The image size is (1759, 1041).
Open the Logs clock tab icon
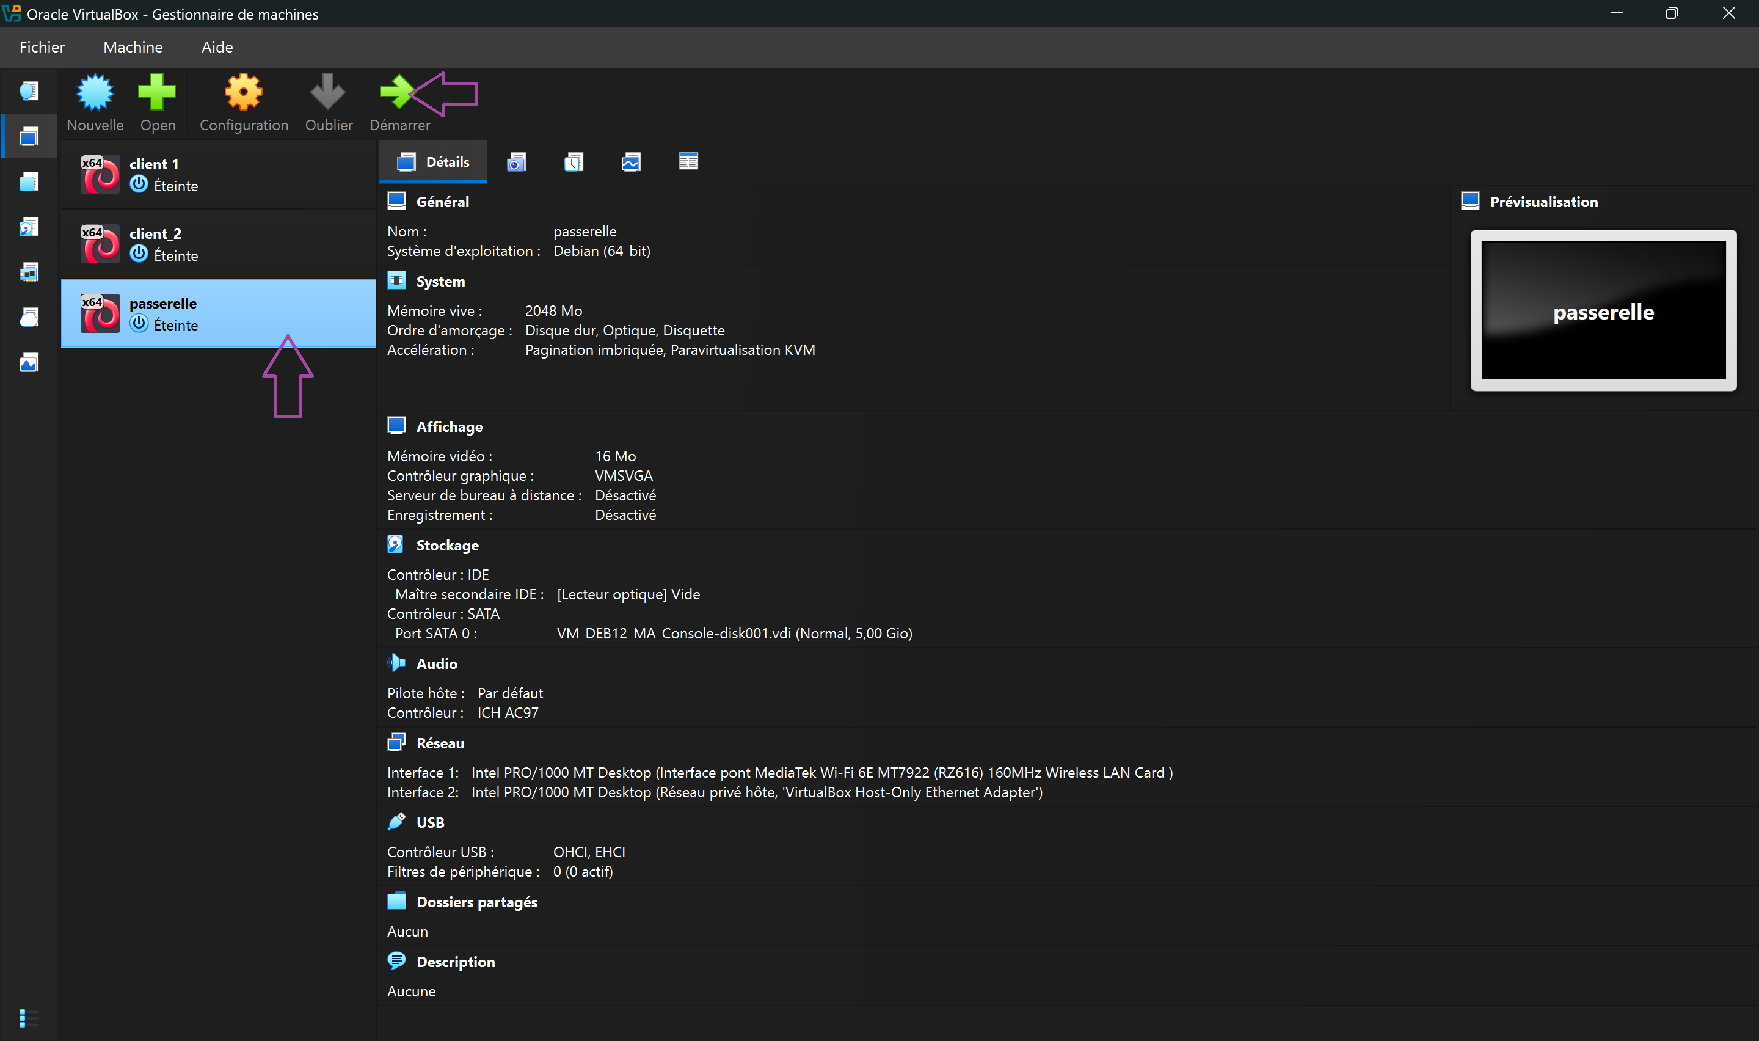point(574,163)
